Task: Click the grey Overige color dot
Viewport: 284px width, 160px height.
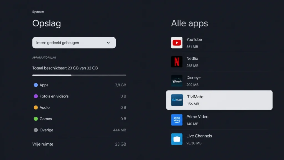Action: (x=36, y=130)
